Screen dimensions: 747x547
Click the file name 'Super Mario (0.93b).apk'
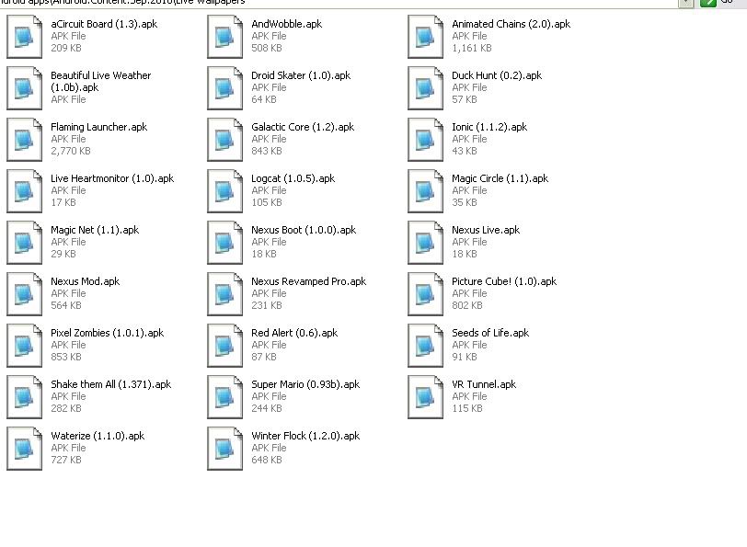click(x=305, y=383)
